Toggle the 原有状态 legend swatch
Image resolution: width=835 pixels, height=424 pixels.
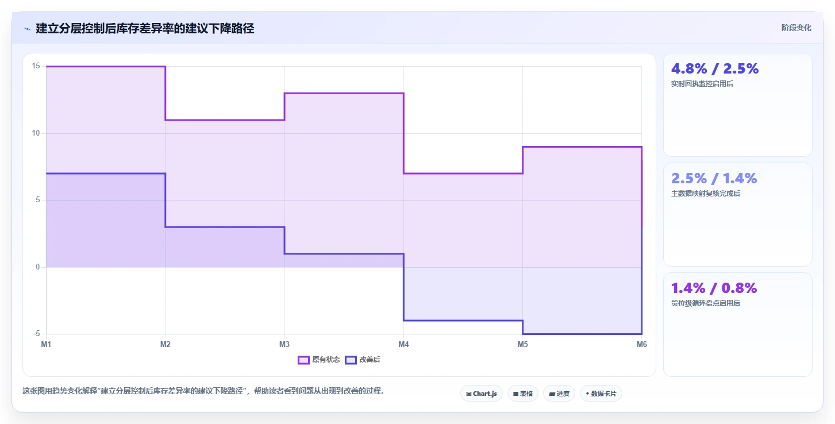coord(303,360)
